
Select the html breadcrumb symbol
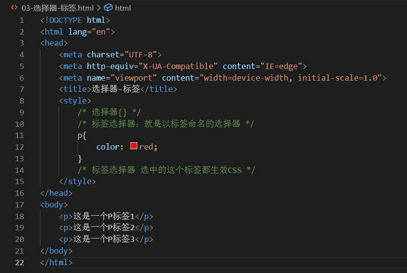(123, 8)
